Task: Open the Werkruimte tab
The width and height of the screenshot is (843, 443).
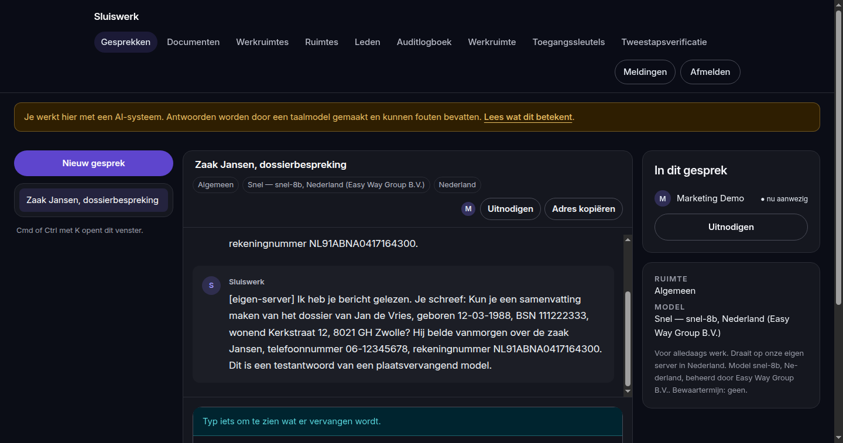Action: pos(492,42)
